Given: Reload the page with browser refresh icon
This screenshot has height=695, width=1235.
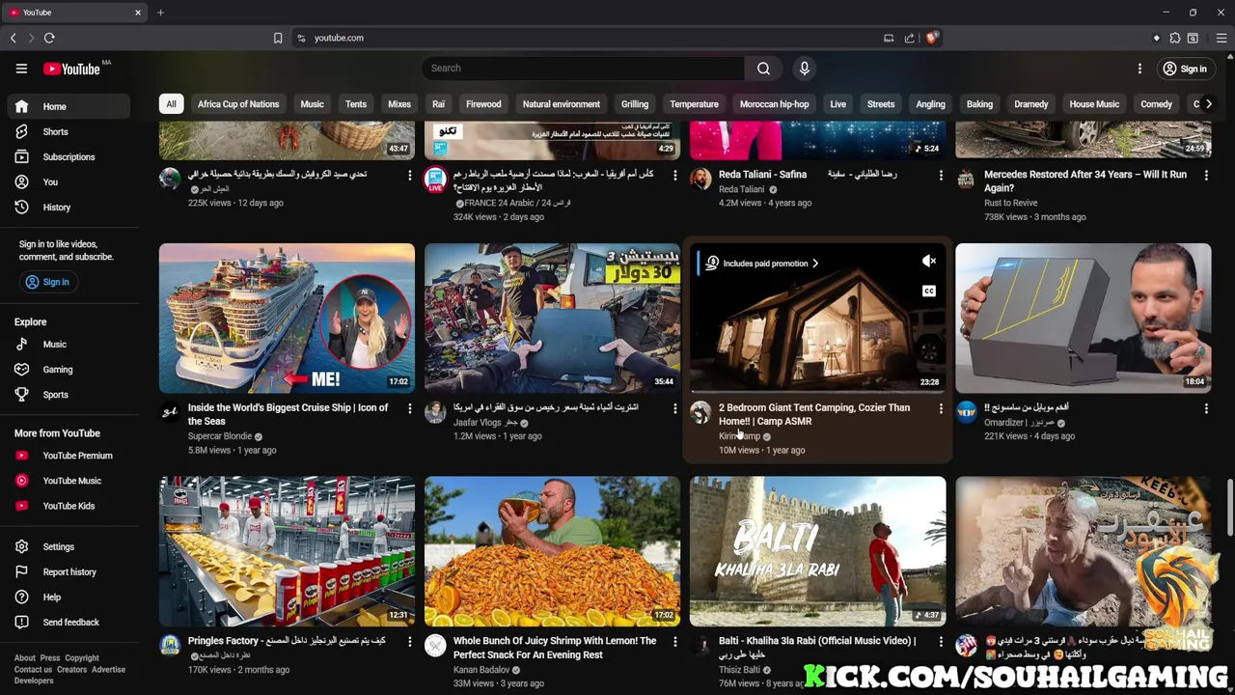Looking at the screenshot, I should pyautogui.click(x=49, y=38).
